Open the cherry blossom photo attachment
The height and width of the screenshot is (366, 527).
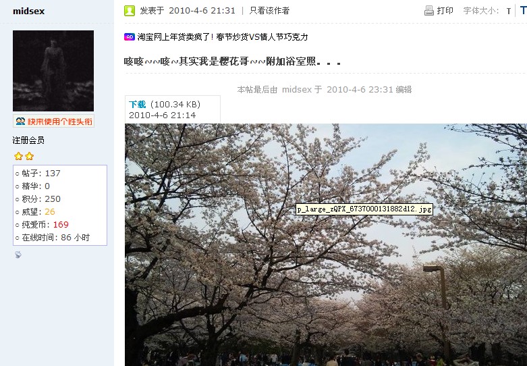(x=326, y=245)
